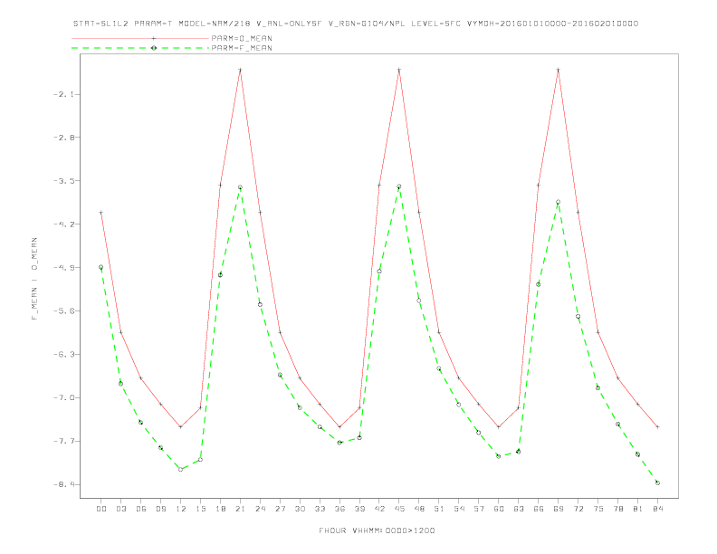
Task: Click the 57 forecast hour tick label
Action: [x=479, y=509]
